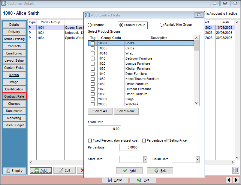Click the Finish Date field
241x185 pixels.
click(x=184, y=159)
